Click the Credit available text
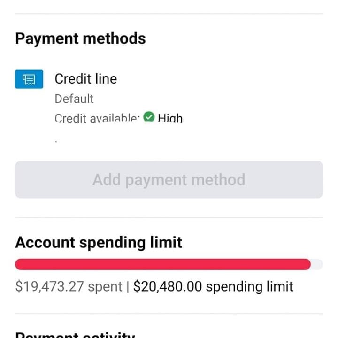Image resolution: width=338 pixels, height=338 pixels. (97, 118)
